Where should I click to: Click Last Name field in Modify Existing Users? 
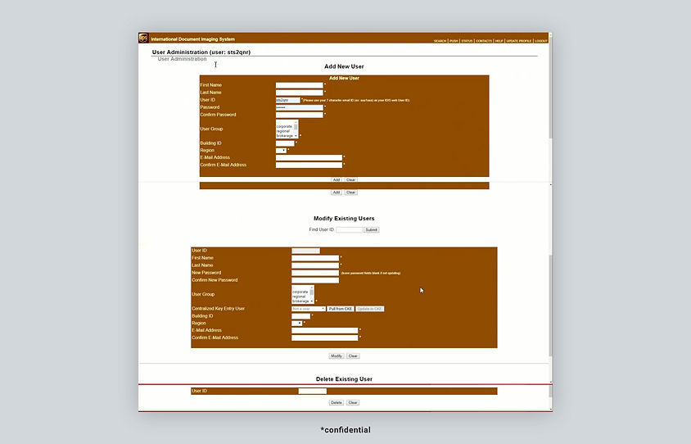(x=315, y=265)
